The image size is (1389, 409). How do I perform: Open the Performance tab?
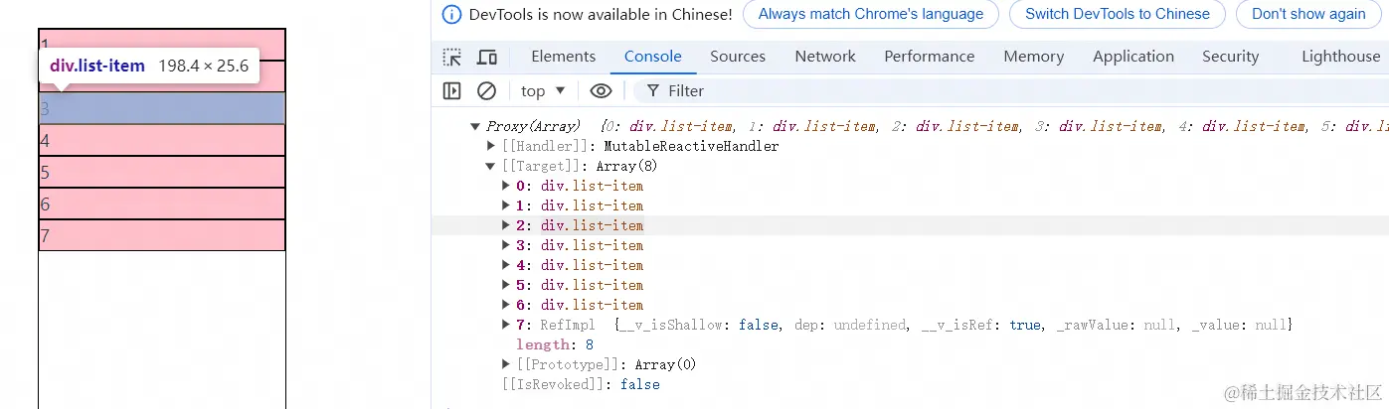click(930, 57)
